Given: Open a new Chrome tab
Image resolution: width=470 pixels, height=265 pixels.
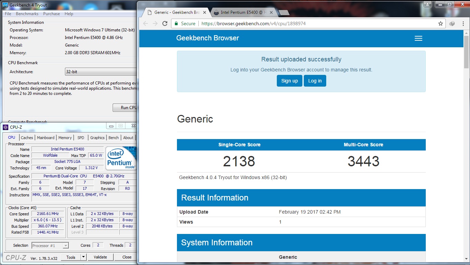Looking at the screenshot, I should point(284,13).
